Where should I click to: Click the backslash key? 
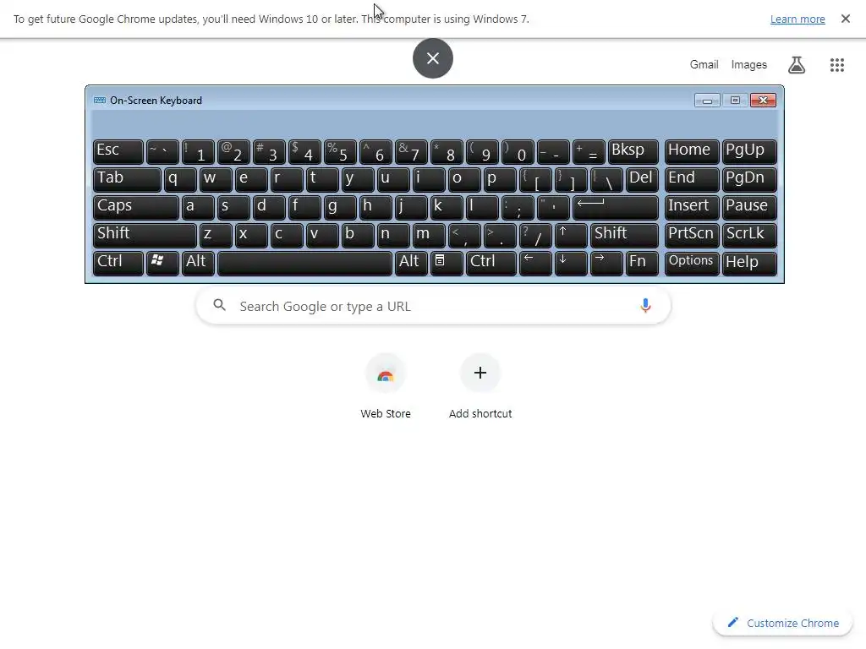point(606,179)
